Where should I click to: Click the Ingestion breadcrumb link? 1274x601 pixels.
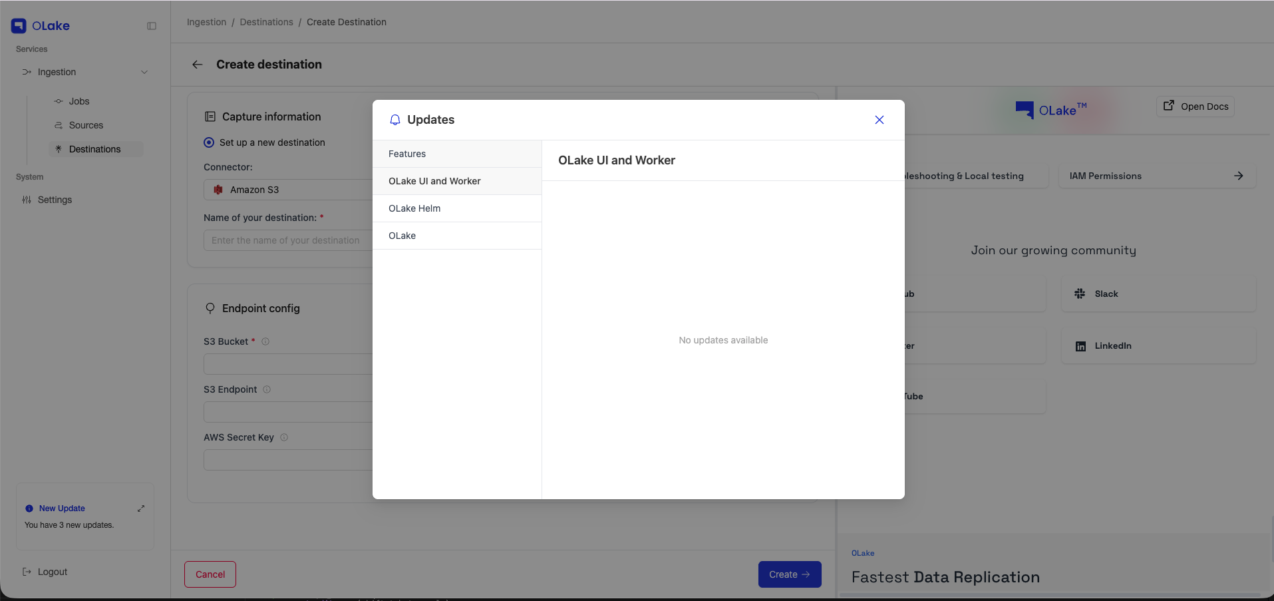207,22
